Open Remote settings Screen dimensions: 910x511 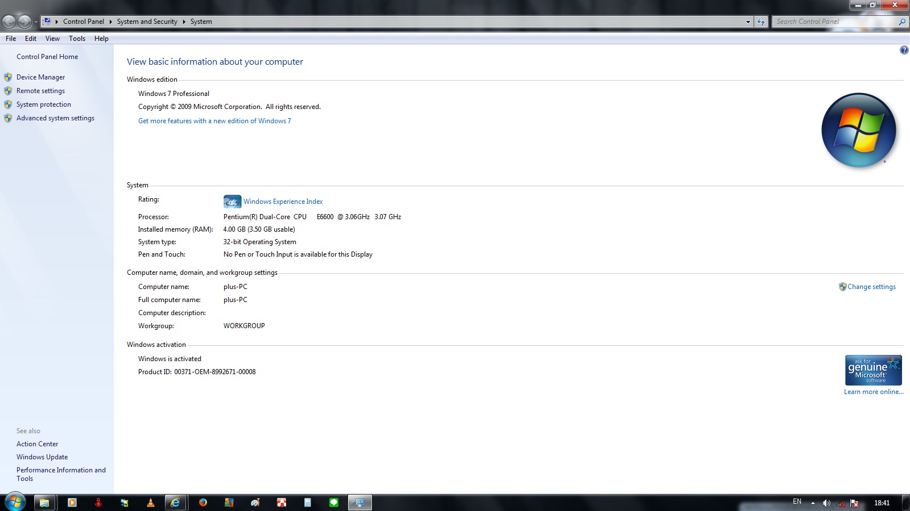[x=40, y=91]
